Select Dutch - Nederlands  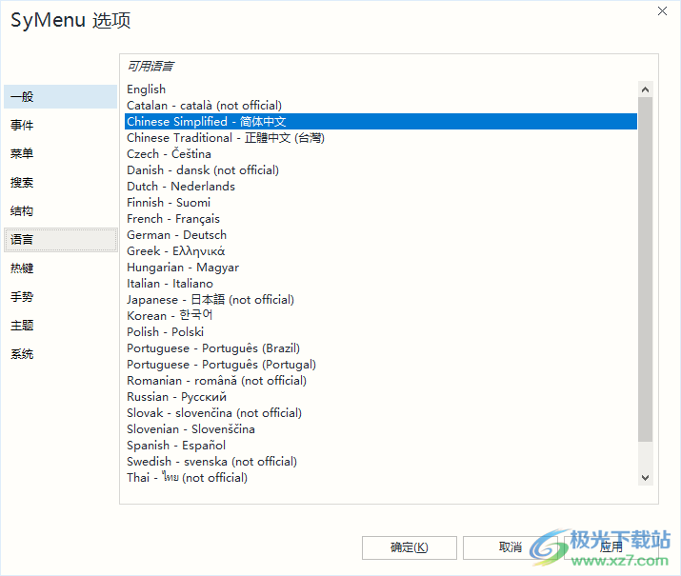pos(381,187)
